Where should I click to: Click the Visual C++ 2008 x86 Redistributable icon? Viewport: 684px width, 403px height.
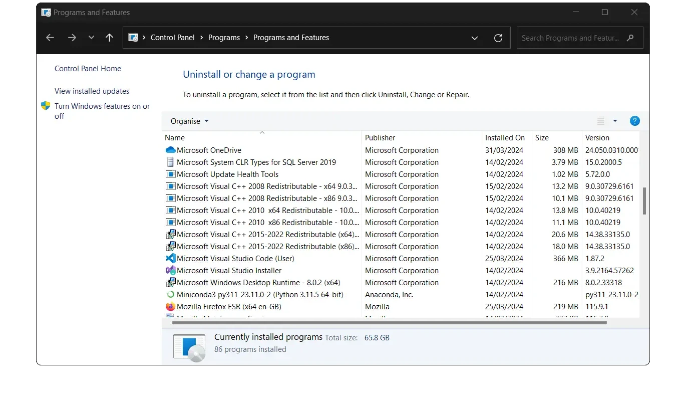click(170, 198)
